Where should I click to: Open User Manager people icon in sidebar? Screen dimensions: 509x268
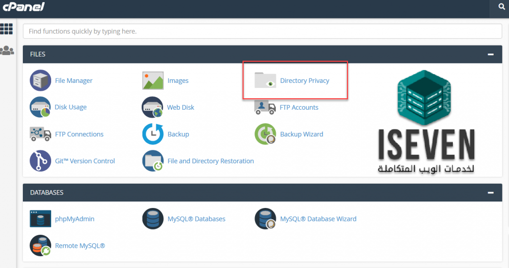7,50
